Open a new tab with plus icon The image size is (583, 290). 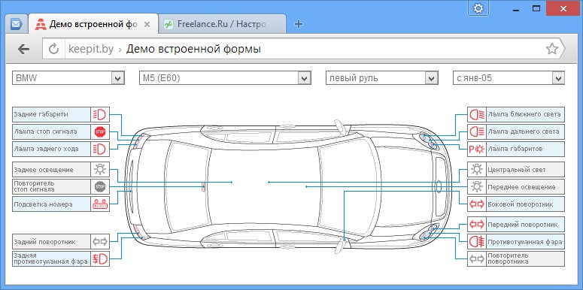[x=298, y=25]
